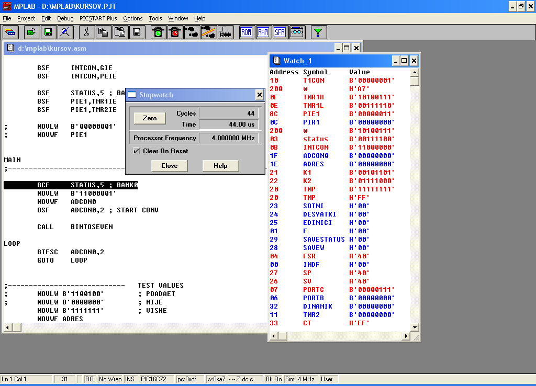Open the Edit menu
The width and height of the screenshot is (536, 386).
point(46,18)
